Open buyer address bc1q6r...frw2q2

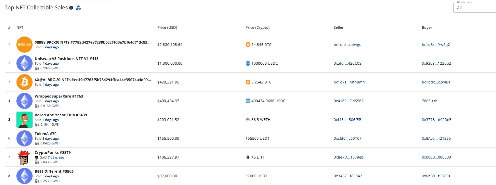click(x=436, y=45)
